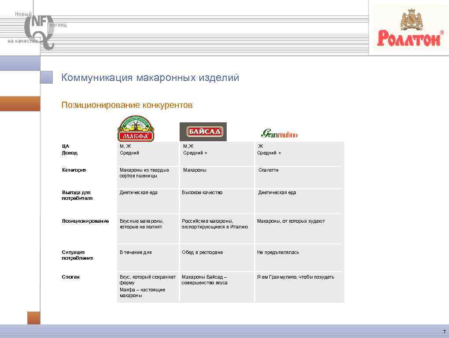Click the Granmulino brand logo
The width and height of the screenshot is (449, 338).
point(279,133)
